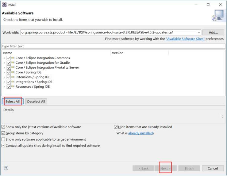Viewport: 227px width, 176px height.
Task: Open the already installed link
Action: click(x=140, y=133)
